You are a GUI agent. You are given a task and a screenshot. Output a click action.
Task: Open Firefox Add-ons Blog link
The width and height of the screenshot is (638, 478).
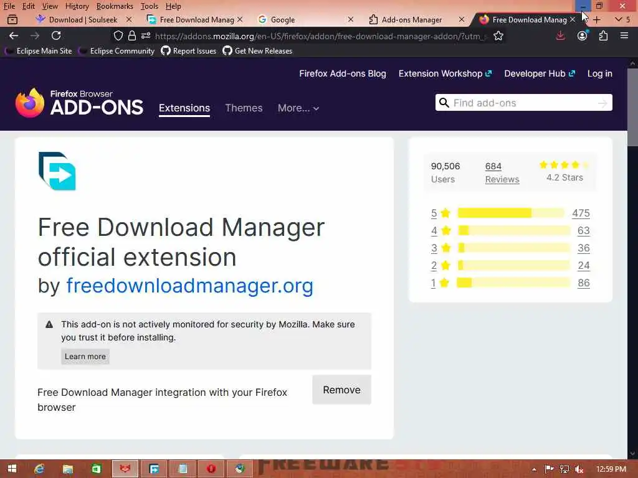click(343, 73)
